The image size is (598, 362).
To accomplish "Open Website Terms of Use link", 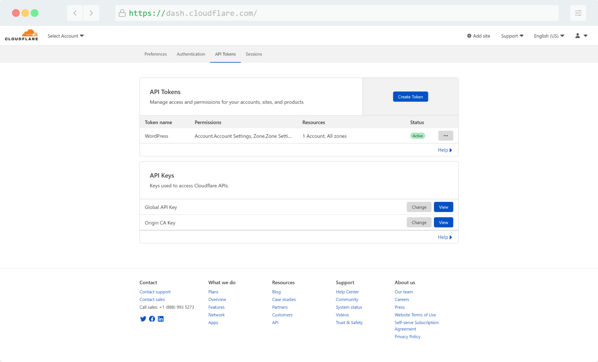I will coord(415,315).
